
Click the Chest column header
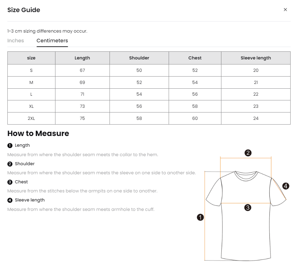[195, 58]
